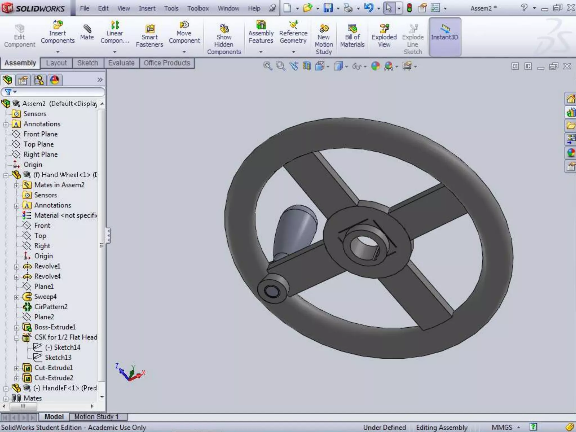This screenshot has width=576, height=432.
Task: Switch to the Evaluate tab
Action: (121, 63)
